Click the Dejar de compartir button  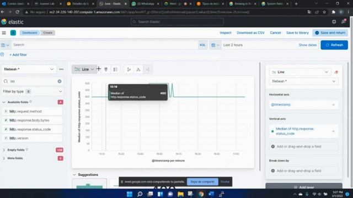click(202, 182)
